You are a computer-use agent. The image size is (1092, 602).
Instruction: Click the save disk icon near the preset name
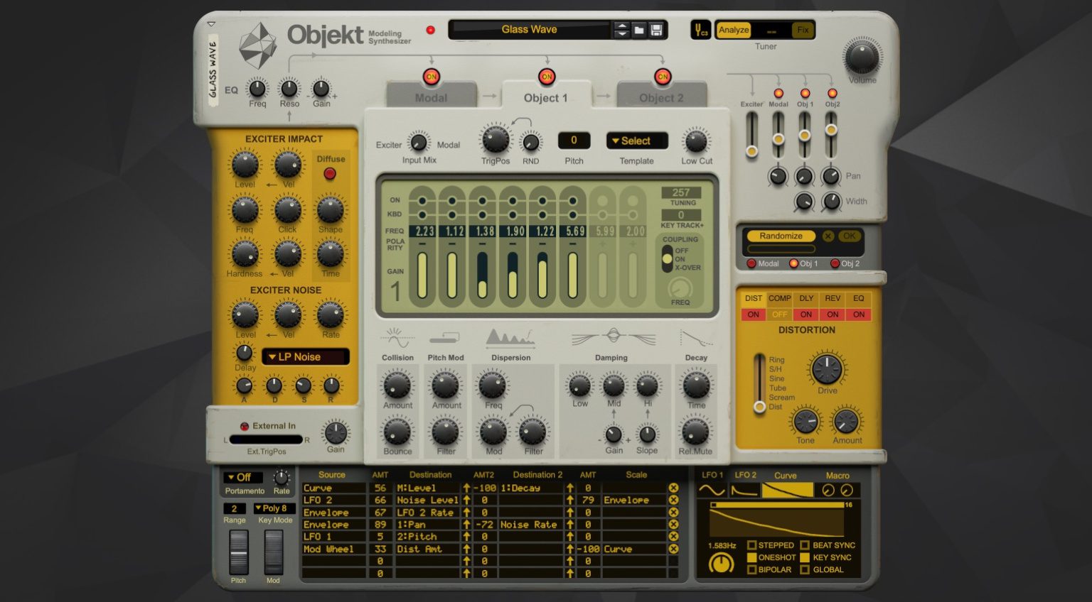point(655,29)
